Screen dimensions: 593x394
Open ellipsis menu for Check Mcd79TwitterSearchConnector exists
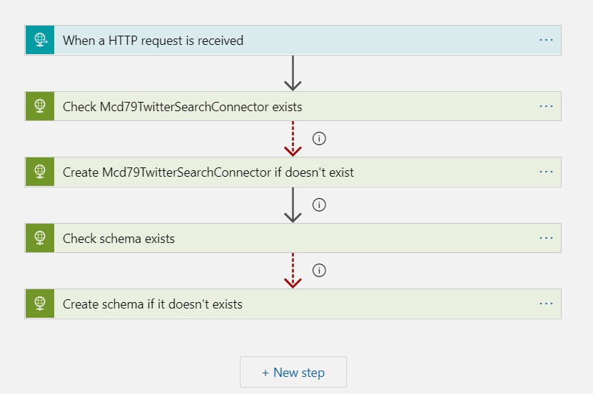(546, 105)
